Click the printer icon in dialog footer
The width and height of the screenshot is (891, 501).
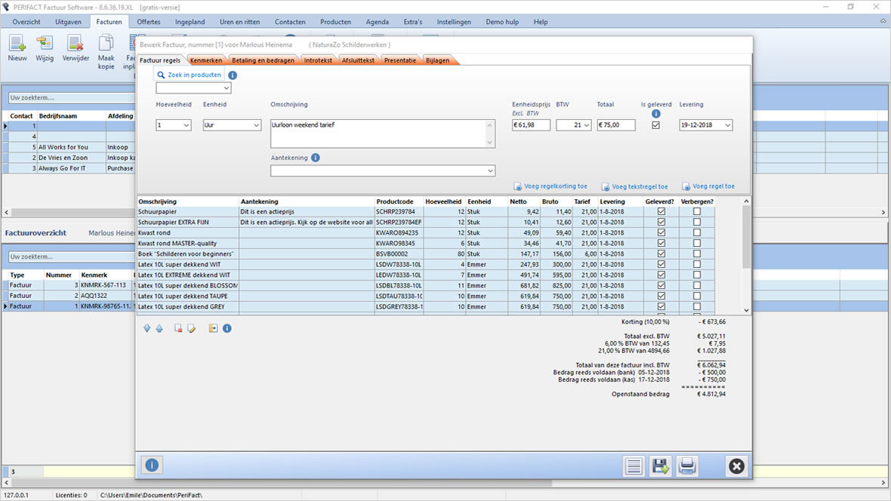pos(687,466)
